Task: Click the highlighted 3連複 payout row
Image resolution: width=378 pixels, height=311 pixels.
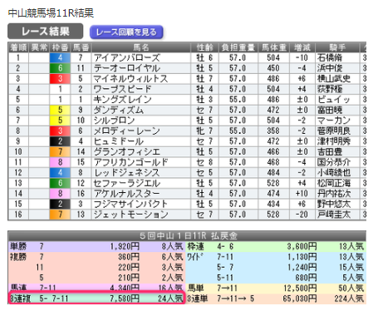Action: 96,299
